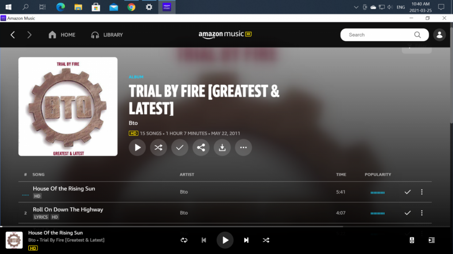Image resolution: width=453 pixels, height=254 pixels.
Task: Open the play queue
Action: (x=432, y=240)
